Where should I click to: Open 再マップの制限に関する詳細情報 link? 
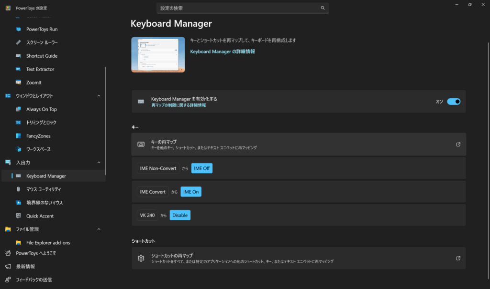(178, 105)
